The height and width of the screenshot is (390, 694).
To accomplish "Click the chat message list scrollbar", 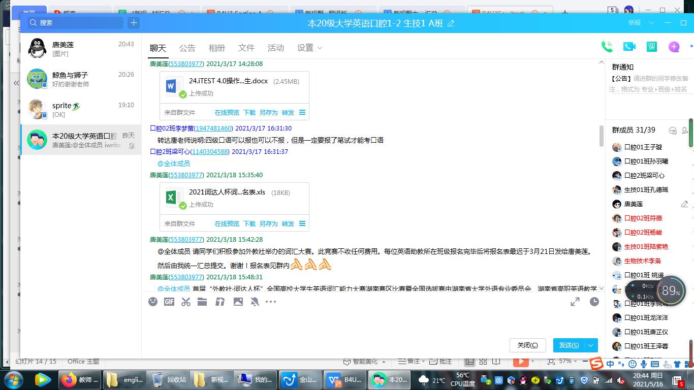I will (601, 136).
